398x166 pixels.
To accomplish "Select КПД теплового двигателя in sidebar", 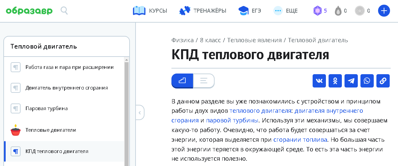I will [x=64, y=151].
